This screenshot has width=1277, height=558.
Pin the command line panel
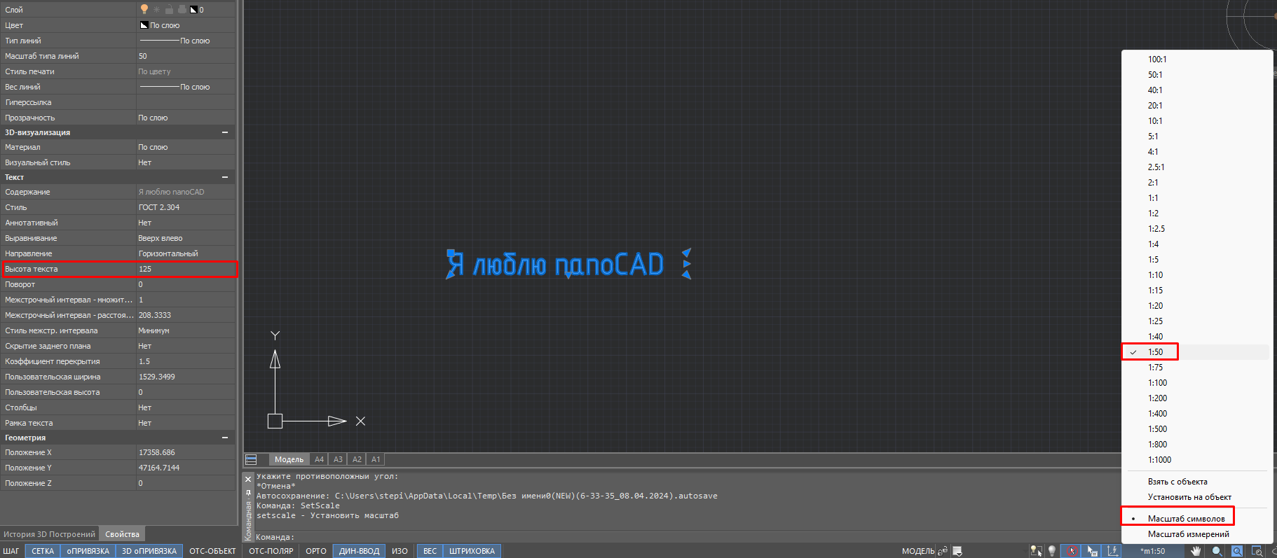(248, 492)
